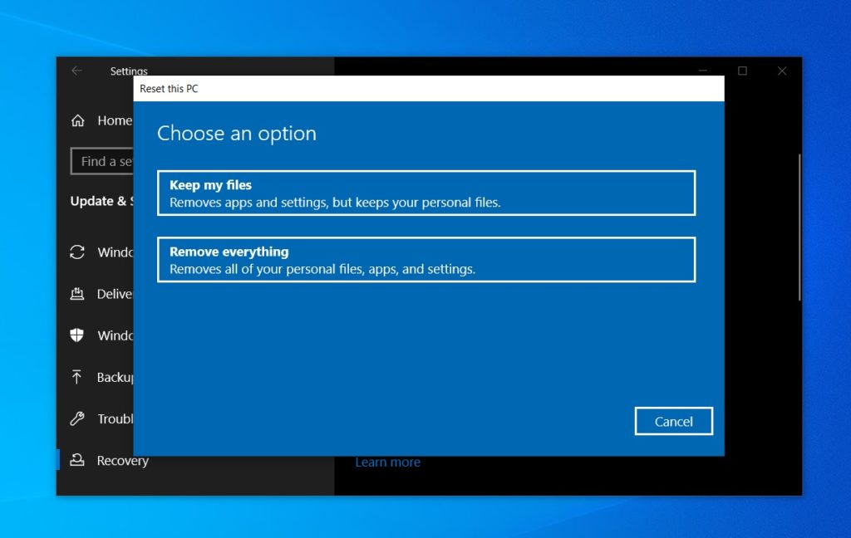Open the Troubleshoot wrench section
The height and width of the screenshot is (538, 851).
[104, 418]
